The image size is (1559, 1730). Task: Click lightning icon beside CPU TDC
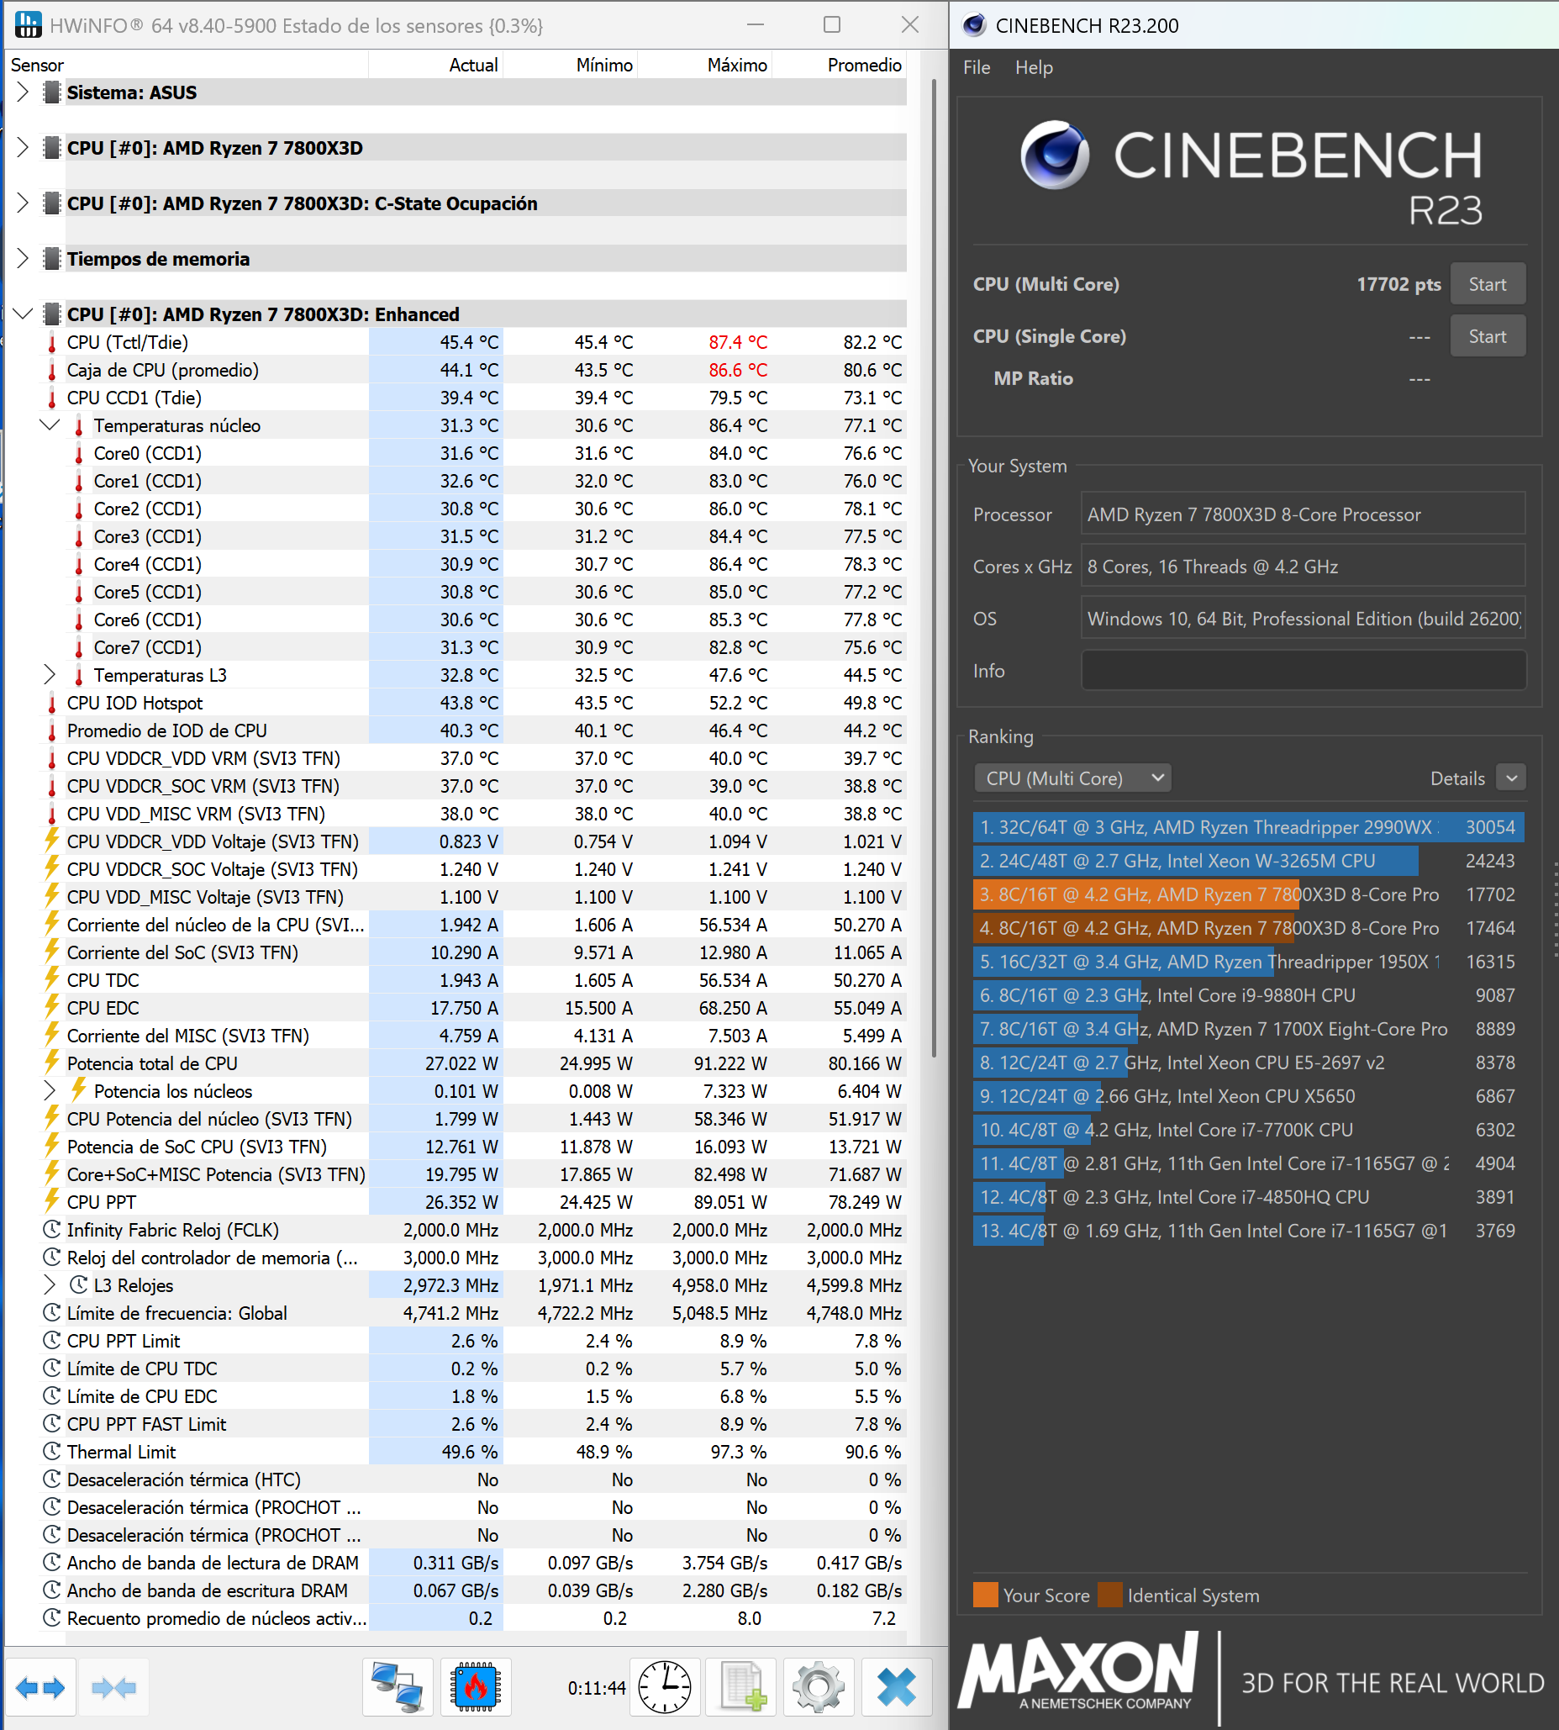(51, 979)
